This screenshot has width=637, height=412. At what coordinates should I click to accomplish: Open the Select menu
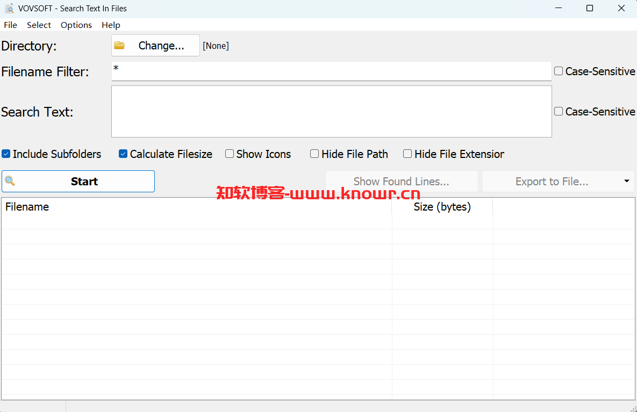click(x=39, y=25)
